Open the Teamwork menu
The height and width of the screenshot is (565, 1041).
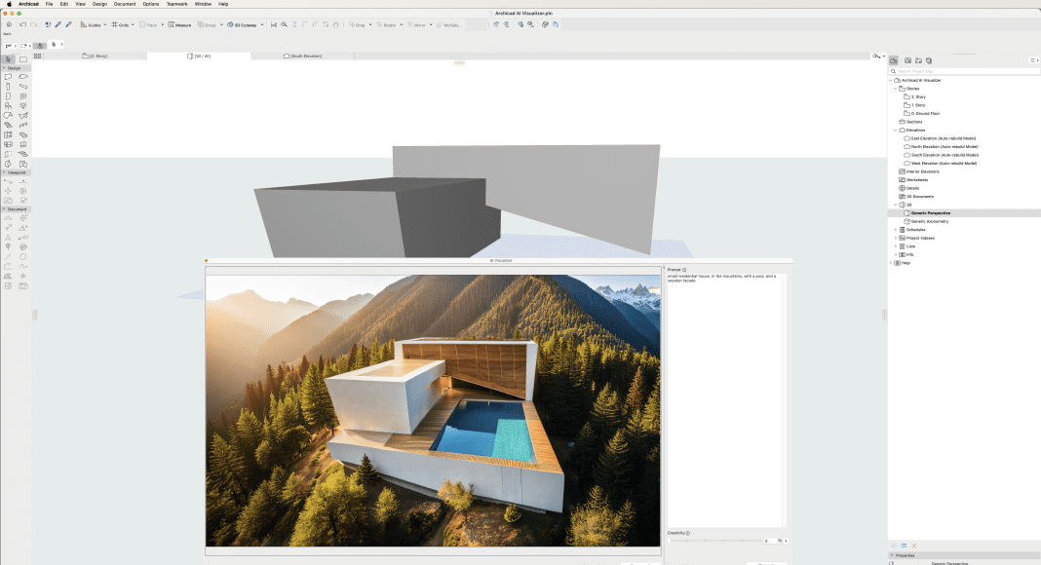coord(176,4)
